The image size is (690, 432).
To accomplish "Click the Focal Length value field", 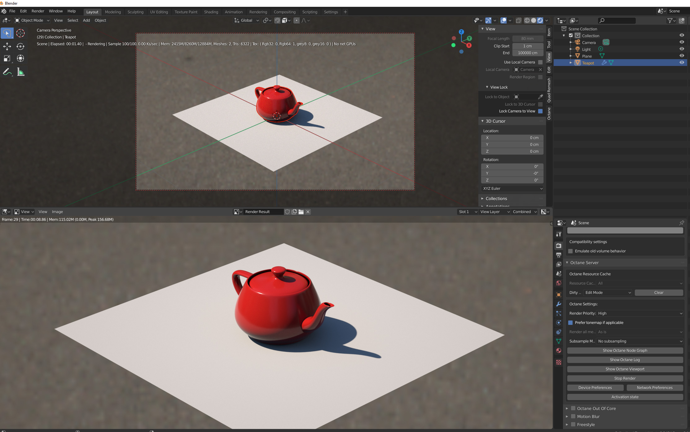I will pos(527,39).
